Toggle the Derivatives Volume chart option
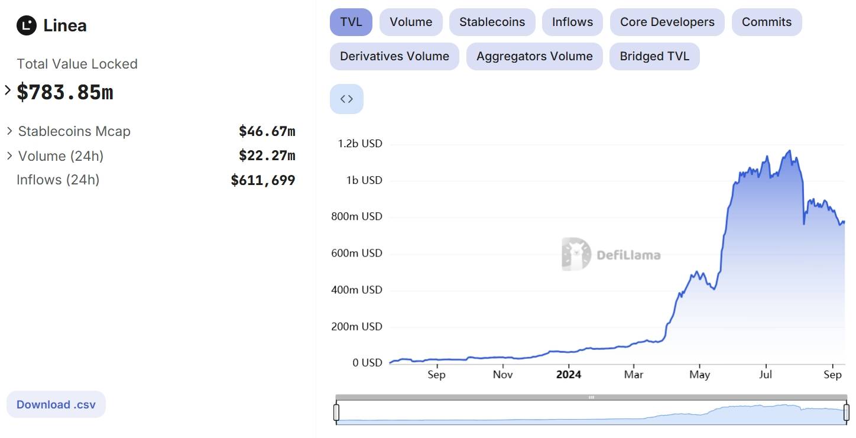 [394, 57]
